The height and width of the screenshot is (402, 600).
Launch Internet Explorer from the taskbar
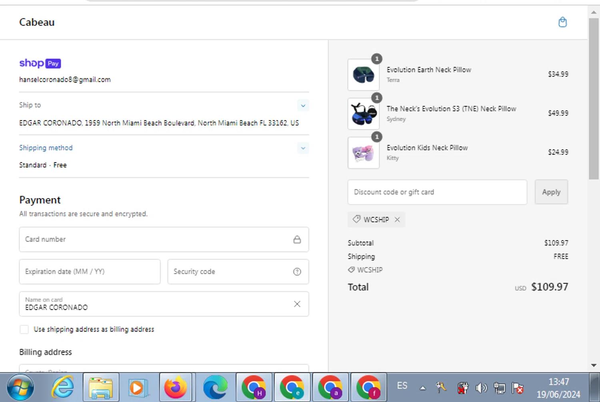63,387
